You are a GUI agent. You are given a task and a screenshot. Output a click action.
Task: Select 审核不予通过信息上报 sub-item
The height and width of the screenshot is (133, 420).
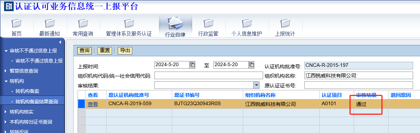39,61
